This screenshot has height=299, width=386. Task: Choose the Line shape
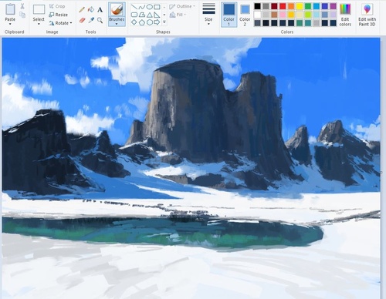tap(134, 7)
